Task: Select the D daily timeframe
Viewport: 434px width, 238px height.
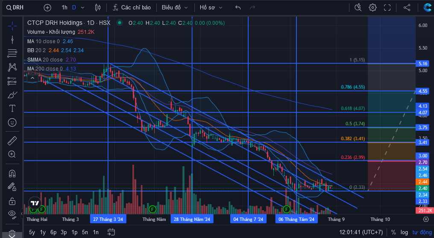Action: coord(74,7)
